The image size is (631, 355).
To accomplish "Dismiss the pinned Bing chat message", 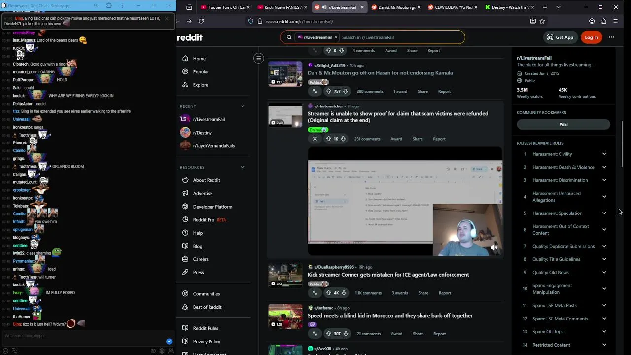I will click(x=167, y=19).
